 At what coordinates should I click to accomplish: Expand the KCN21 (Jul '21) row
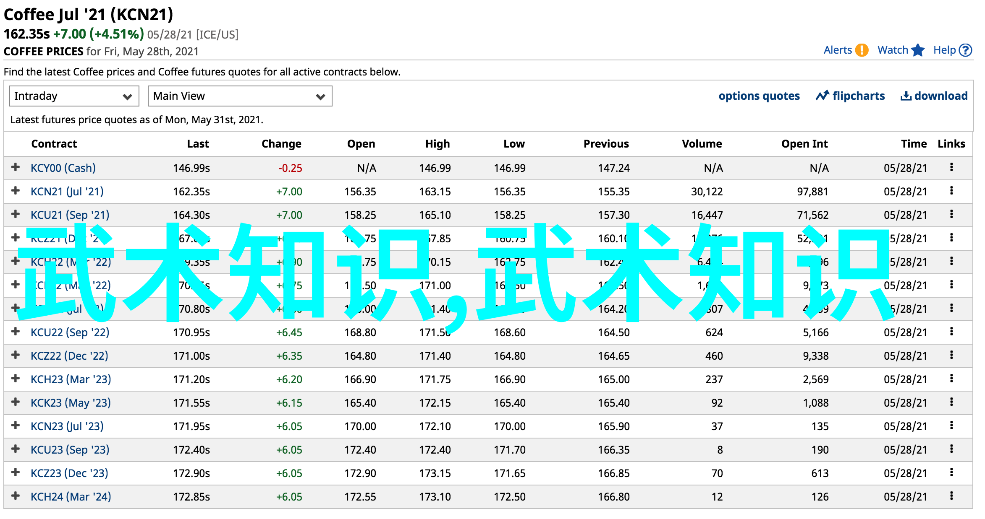pyautogui.click(x=16, y=191)
